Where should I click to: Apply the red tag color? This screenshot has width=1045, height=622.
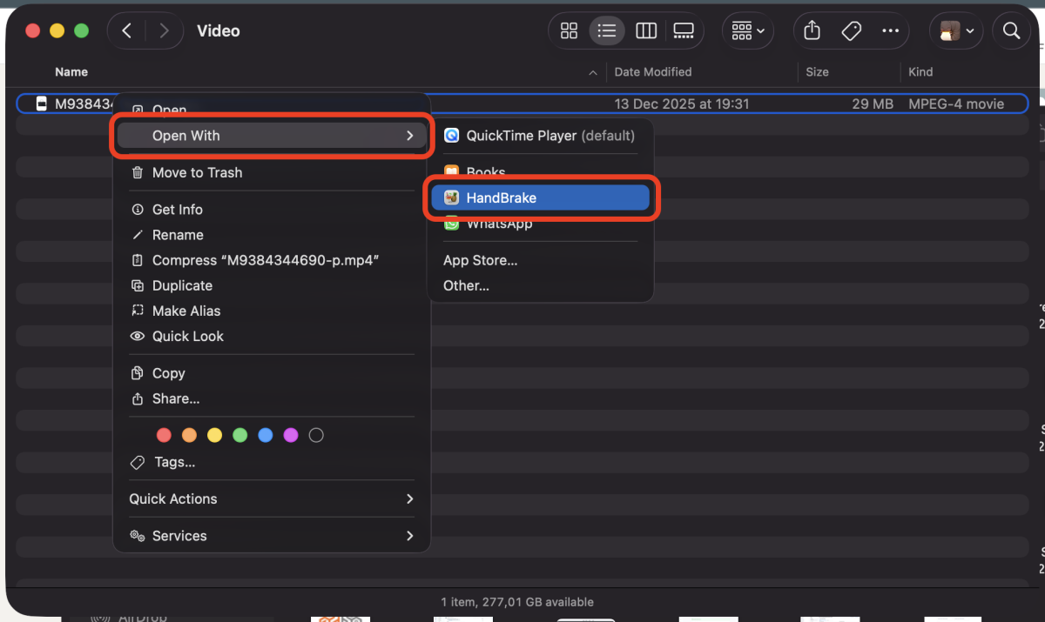(x=164, y=435)
